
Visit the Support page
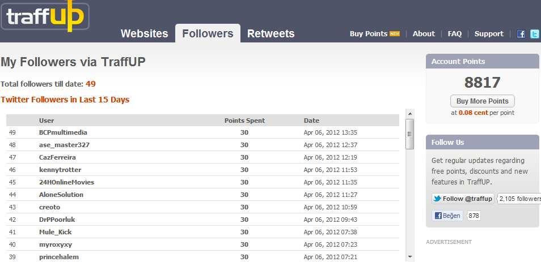489,34
